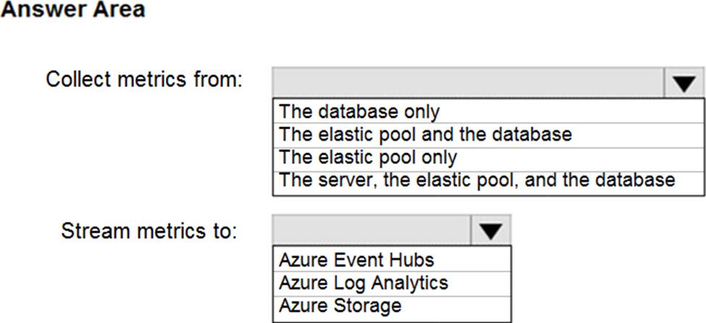This screenshot has height=323, width=706.
Task: Click the "Stream metrics to:" label
Action: pos(149,231)
